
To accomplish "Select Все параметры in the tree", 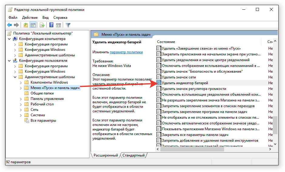I will tap(43, 121).
